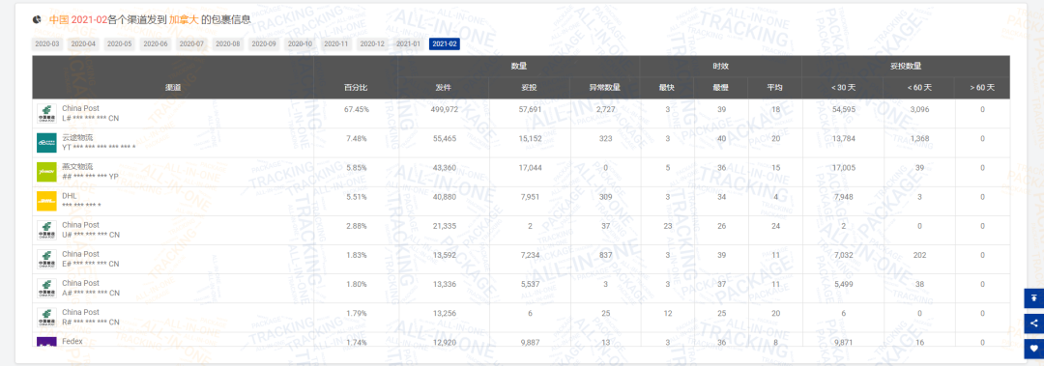Click China Post logo in A# row
The image size is (1044, 366).
click(x=46, y=288)
